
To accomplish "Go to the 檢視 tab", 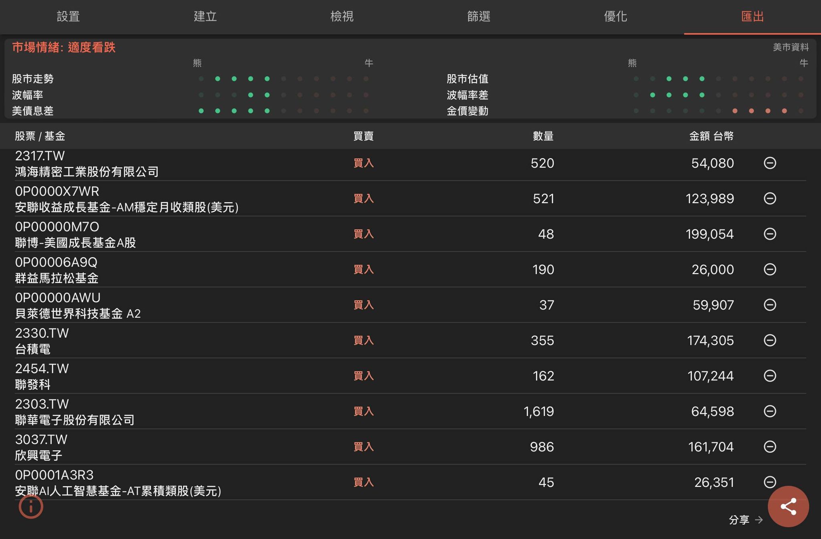I will pos(342,16).
